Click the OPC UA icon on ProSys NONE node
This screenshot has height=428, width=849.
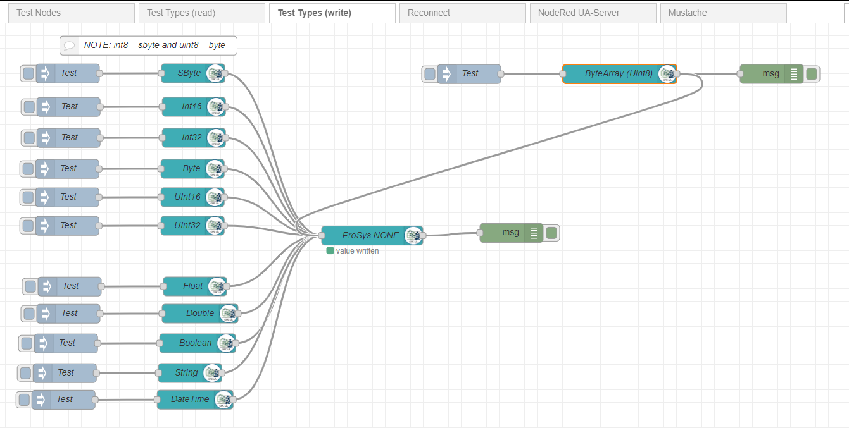coord(413,235)
